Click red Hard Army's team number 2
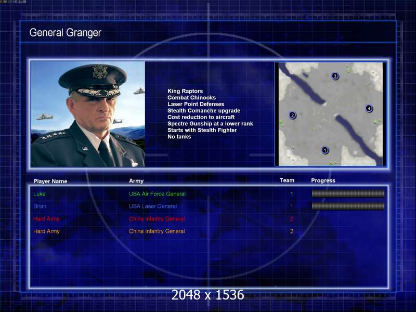This screenshot has width=416, height=312. 292,219
